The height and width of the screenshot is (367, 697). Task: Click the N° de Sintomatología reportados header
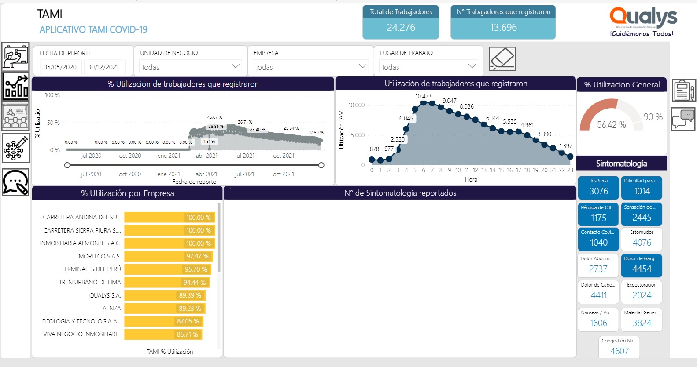pyautogui.click(x=400, y=193)
